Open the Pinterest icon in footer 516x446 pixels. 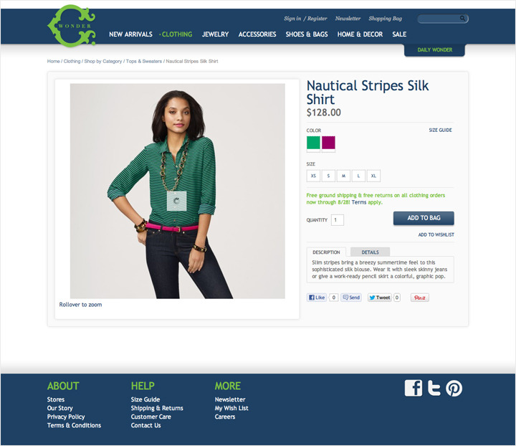(454, 388)
